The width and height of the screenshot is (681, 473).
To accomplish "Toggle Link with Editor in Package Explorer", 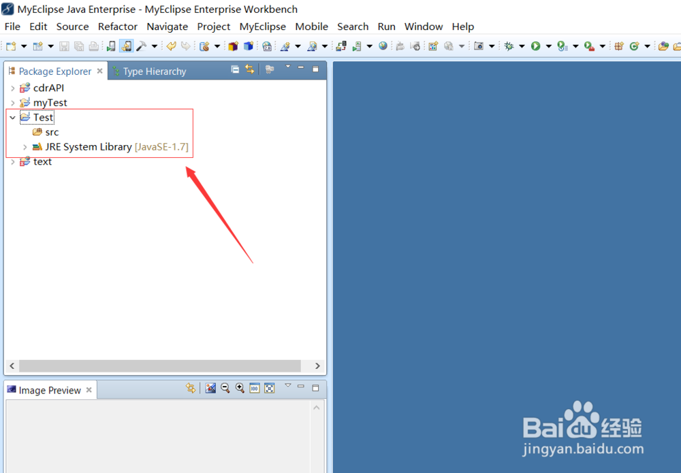I will (250, 69).
